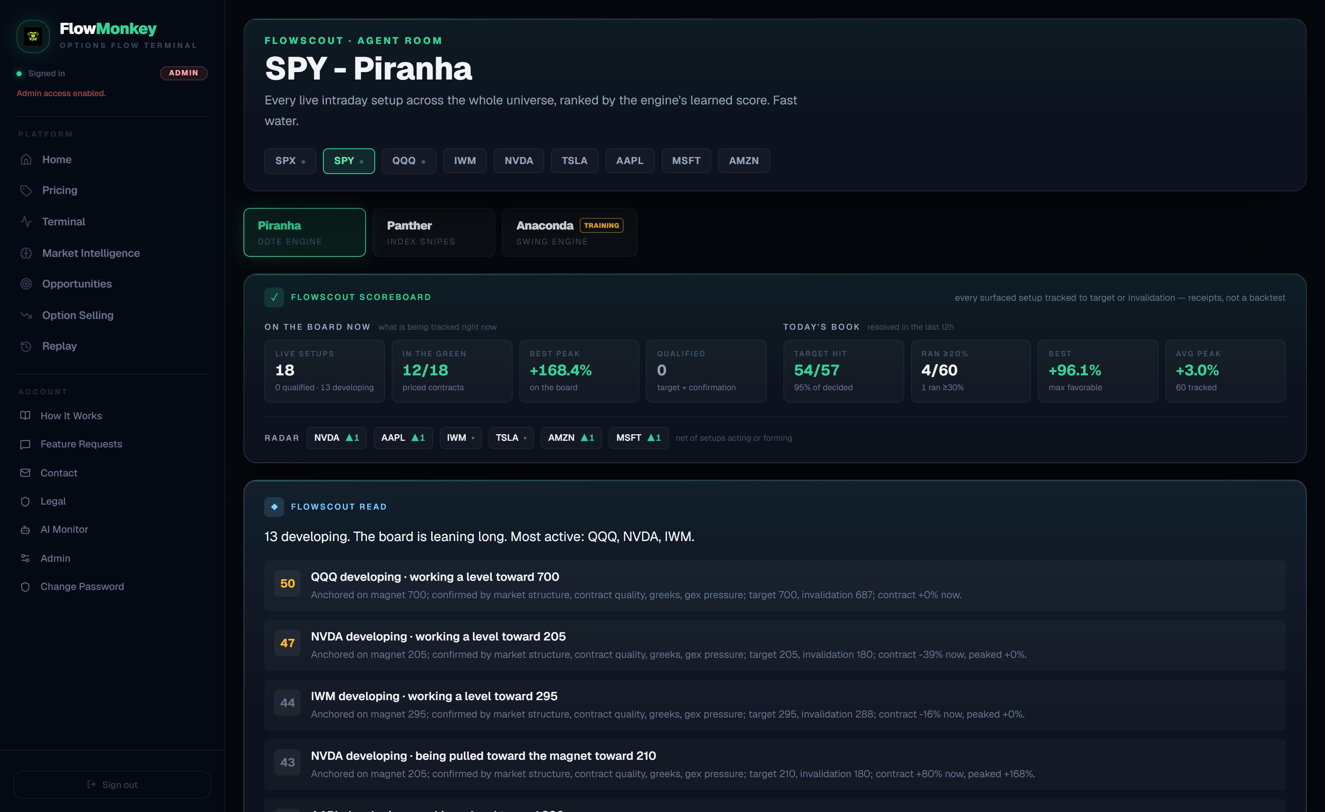1325x812 pixels.
Task: Click the Best Peak +168.4% card
Action: tap(579, 371)
